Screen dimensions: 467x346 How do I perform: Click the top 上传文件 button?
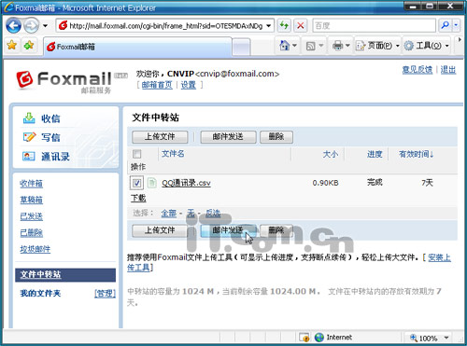point(160,137)
